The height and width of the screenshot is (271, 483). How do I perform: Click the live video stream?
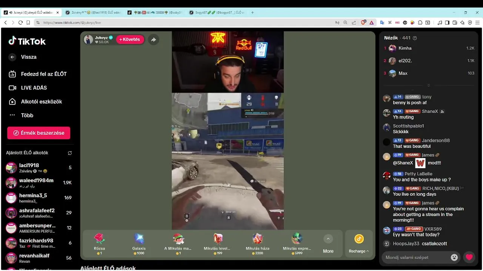click(228, 130)
